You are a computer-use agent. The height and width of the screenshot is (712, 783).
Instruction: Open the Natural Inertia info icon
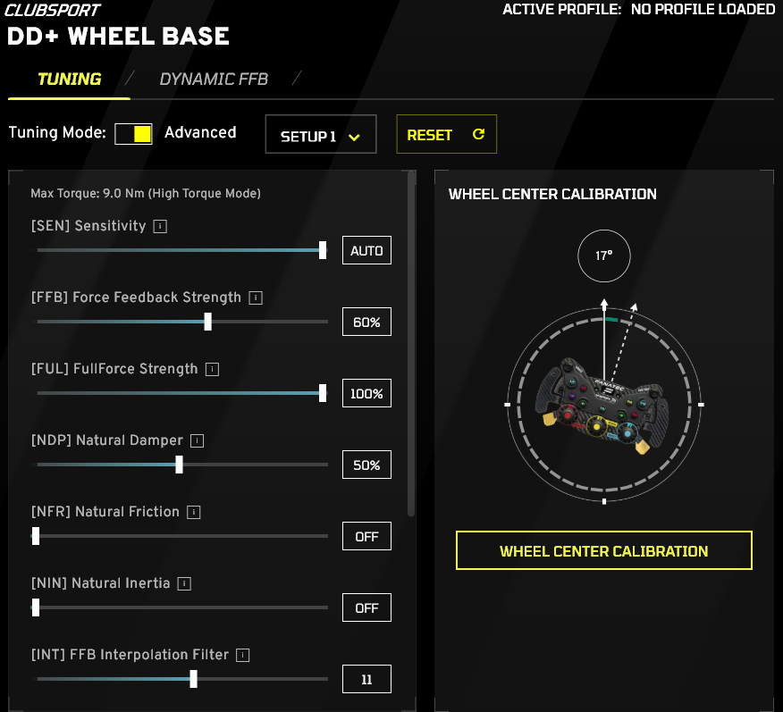coord(184,584)
